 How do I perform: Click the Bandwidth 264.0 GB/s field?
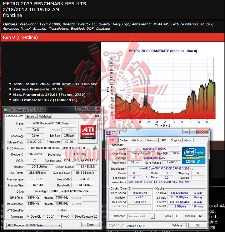pos(84,185)
